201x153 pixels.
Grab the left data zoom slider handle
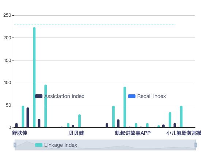[x=15, y=145]
